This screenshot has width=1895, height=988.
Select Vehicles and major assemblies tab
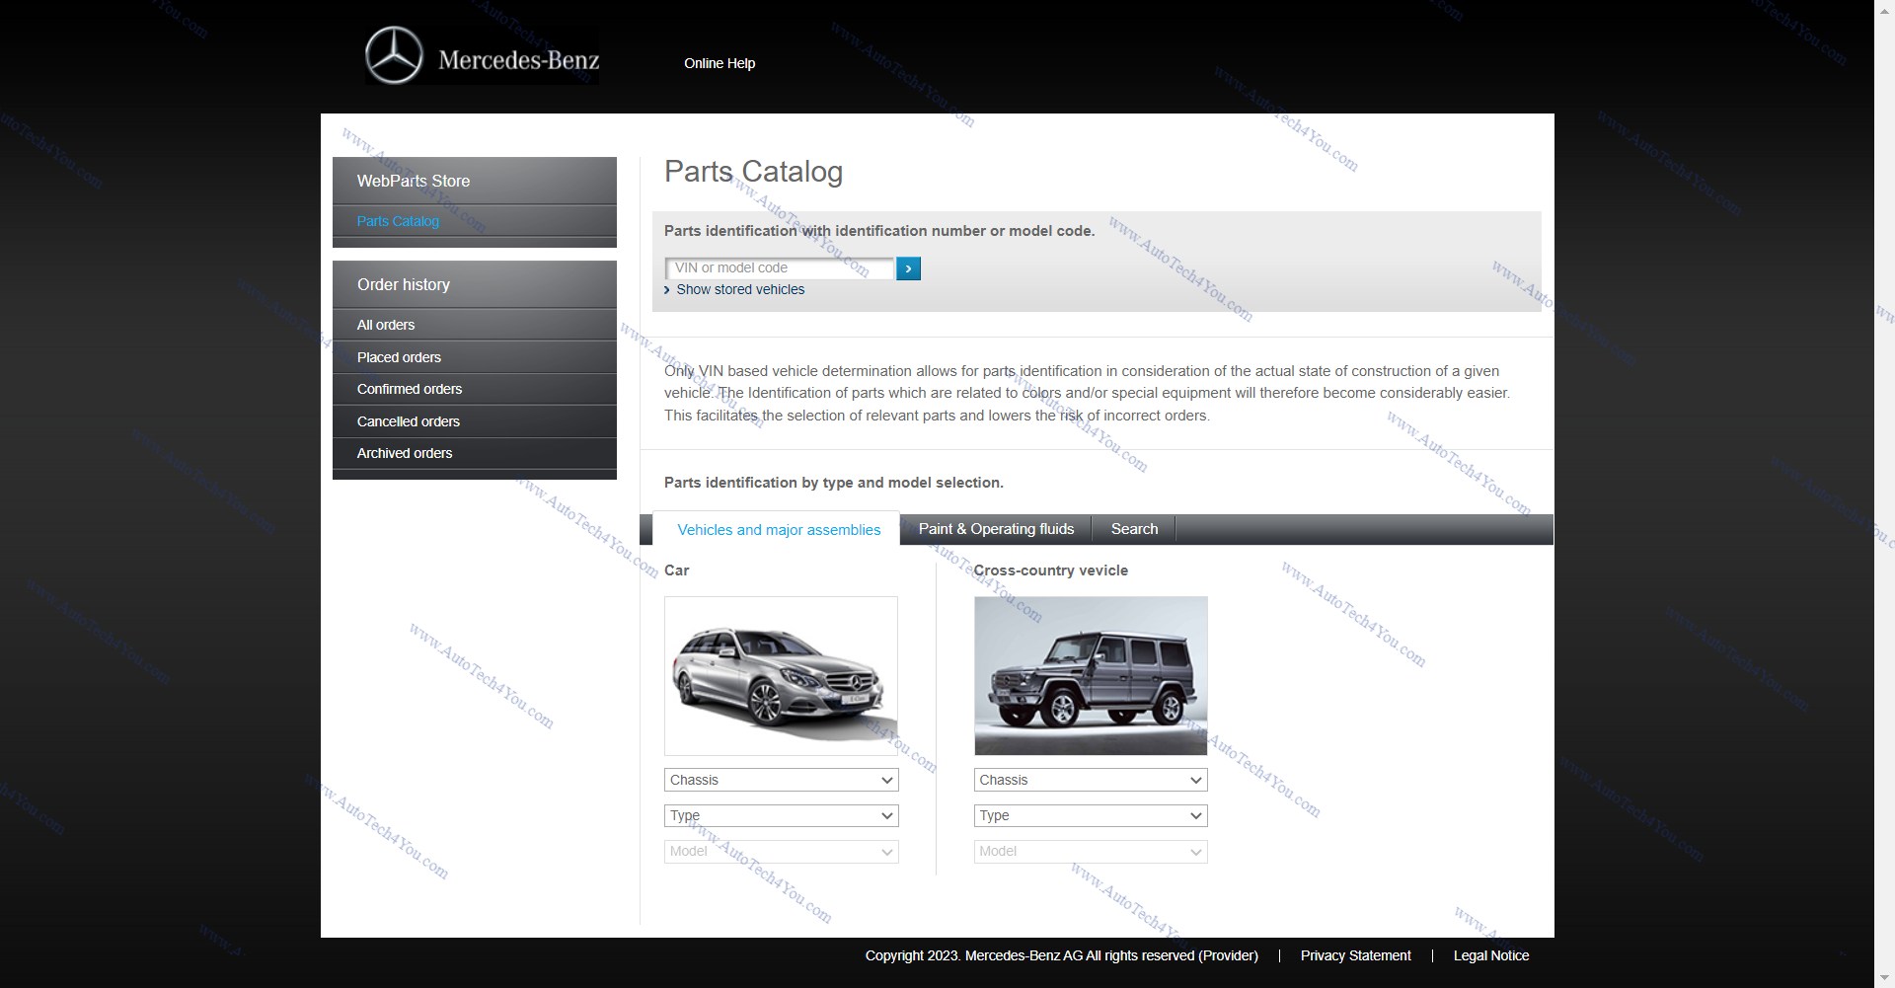point(778,530)
